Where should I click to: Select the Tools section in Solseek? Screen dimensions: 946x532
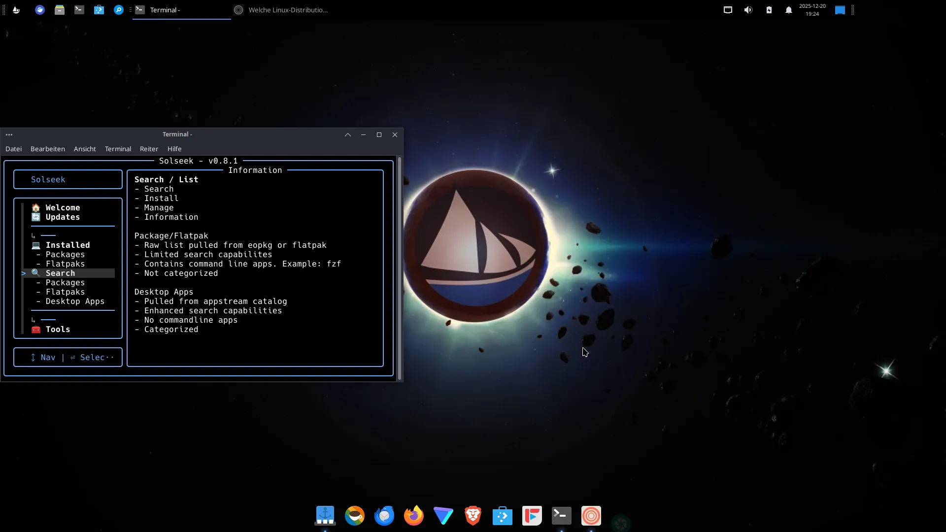point(58,330)
